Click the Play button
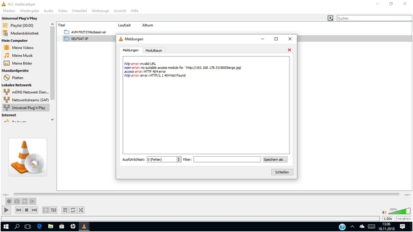The image size is (413, 232). pyautogui.click(x=6, y=210)
